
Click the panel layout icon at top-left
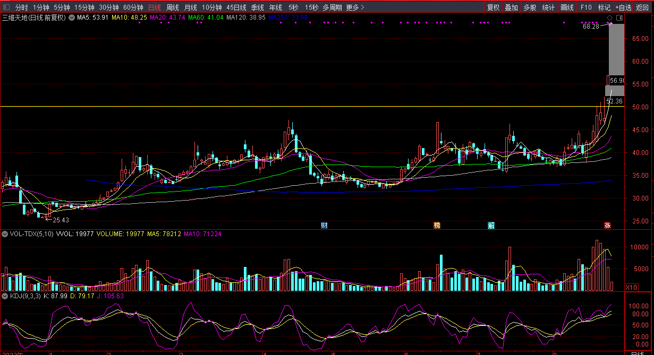6,7
